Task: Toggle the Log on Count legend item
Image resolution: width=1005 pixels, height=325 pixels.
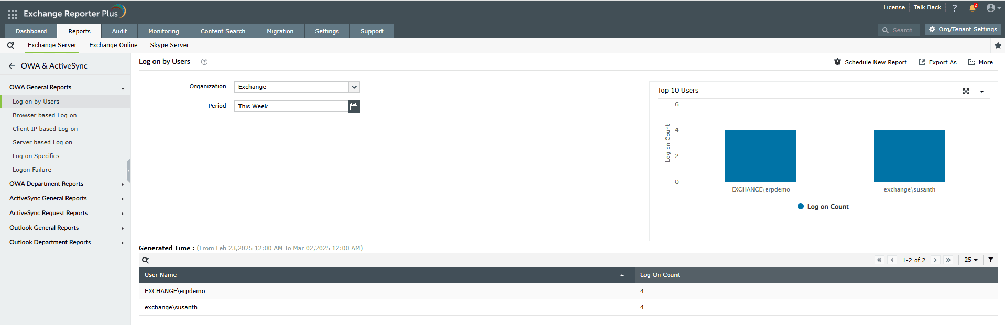Action: 823,207
